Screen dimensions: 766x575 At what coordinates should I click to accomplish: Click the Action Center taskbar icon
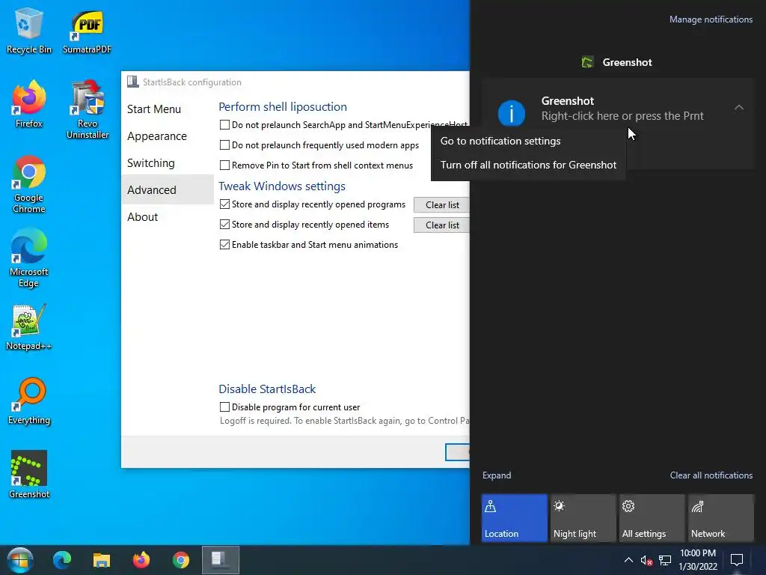(737, 560)
